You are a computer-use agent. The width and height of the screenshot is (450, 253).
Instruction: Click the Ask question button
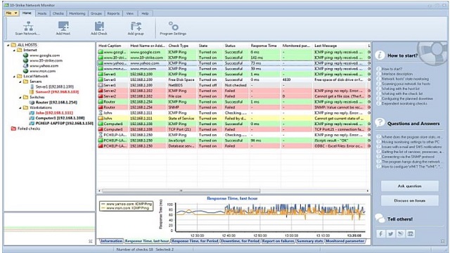pos(409,186)
